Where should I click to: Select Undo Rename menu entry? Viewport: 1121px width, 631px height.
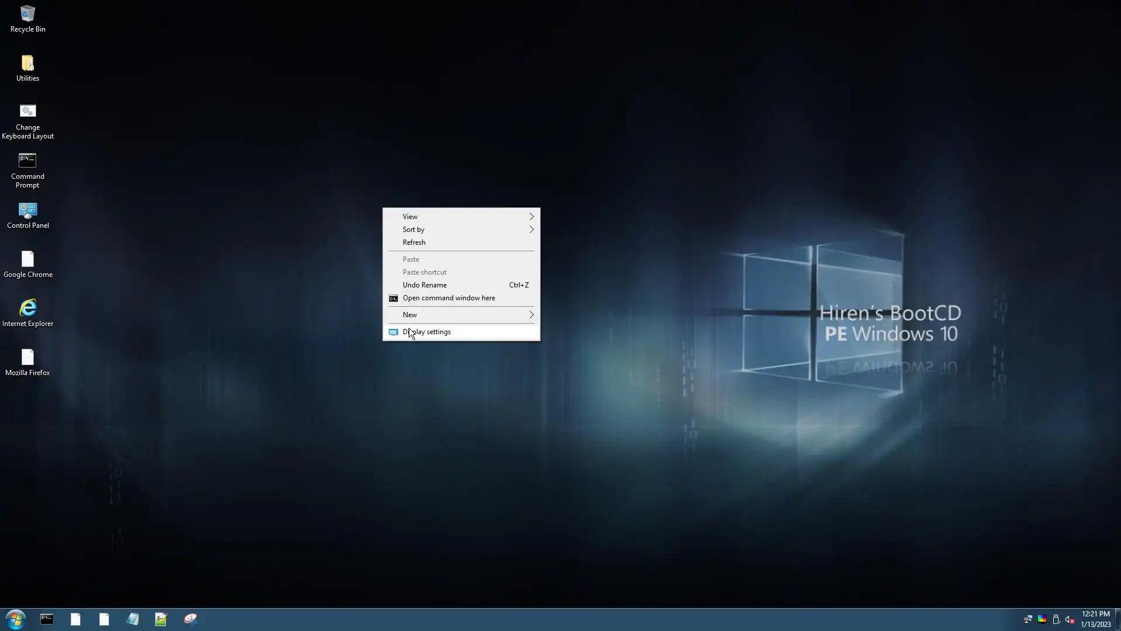(424, 285)
